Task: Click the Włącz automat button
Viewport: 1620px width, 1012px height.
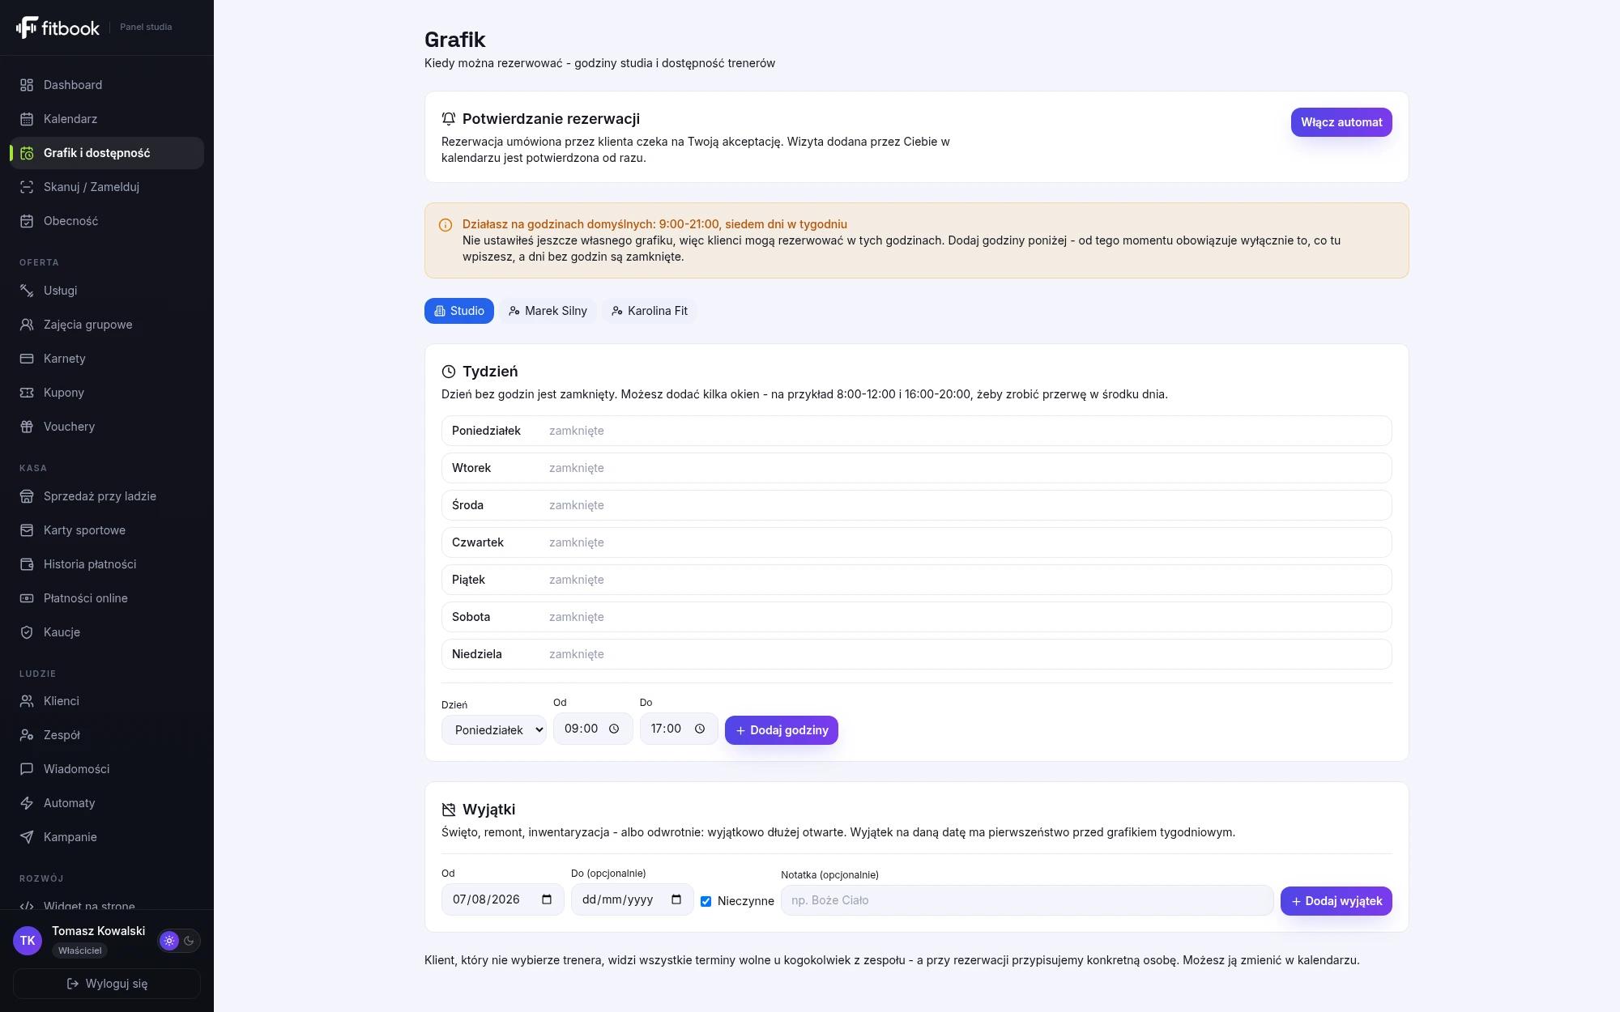Action: click(1341, 122)
